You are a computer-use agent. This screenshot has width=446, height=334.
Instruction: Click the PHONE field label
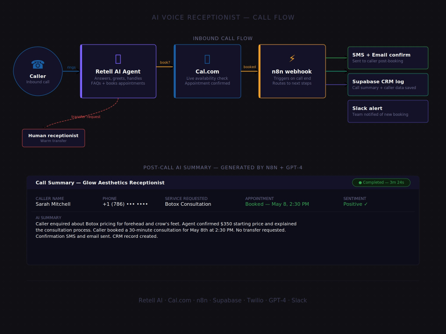click(110, 199)
